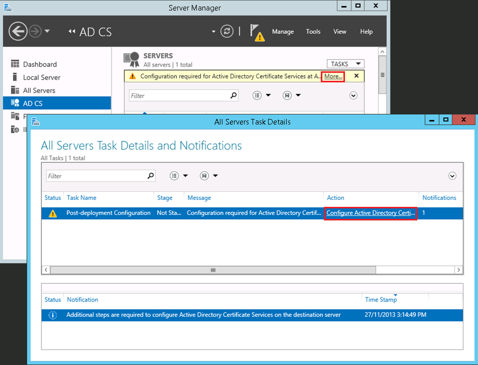The height and width of the screenshot is (365, 478).
Task: Expand the Servers tile filter chevron
Action: pyautogui.click(x=353, y=96)
